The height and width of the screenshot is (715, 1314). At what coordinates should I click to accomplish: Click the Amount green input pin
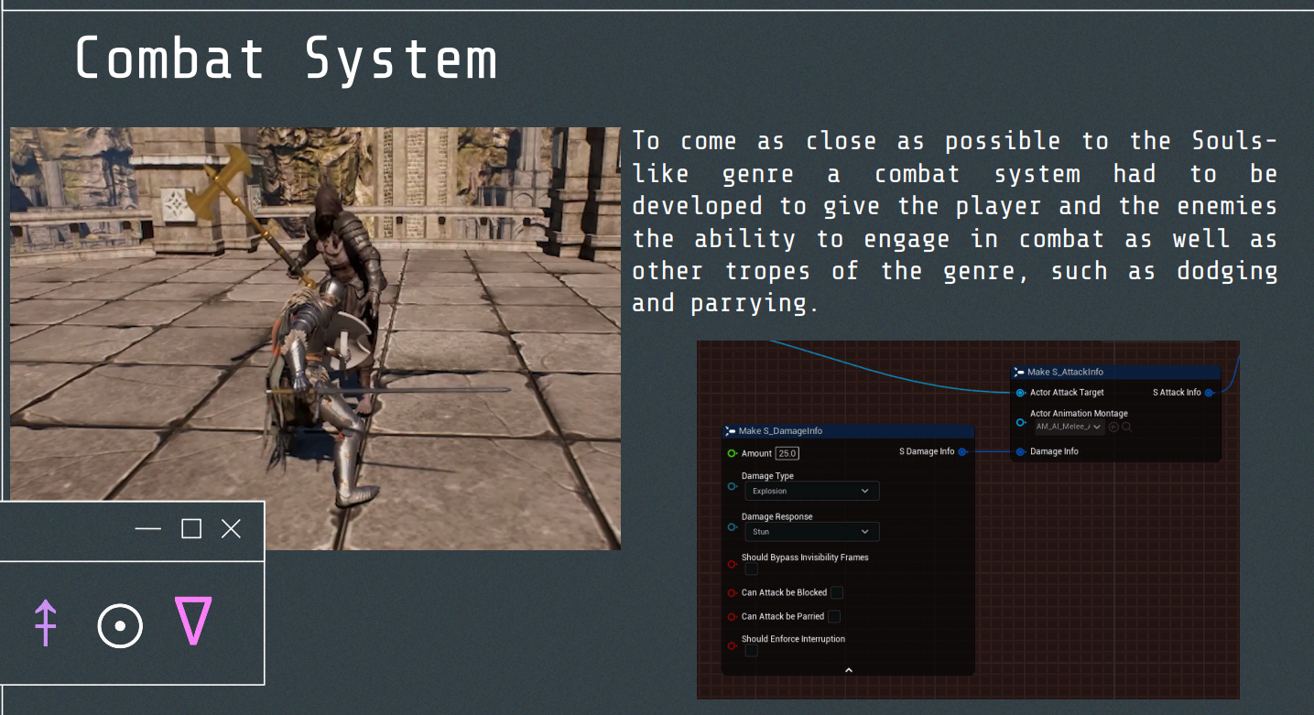click(x=732, y=453)
